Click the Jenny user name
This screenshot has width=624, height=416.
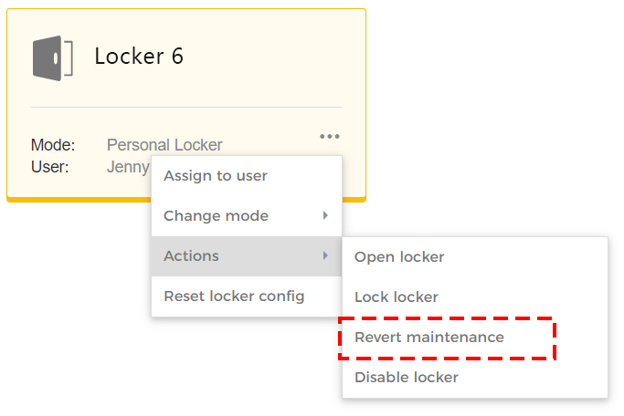(x=128, y=167)
